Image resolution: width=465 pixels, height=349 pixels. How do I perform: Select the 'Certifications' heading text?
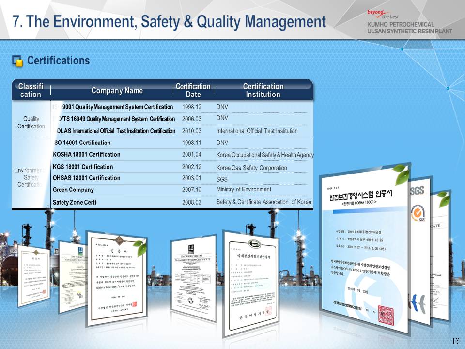pos(59,61)
